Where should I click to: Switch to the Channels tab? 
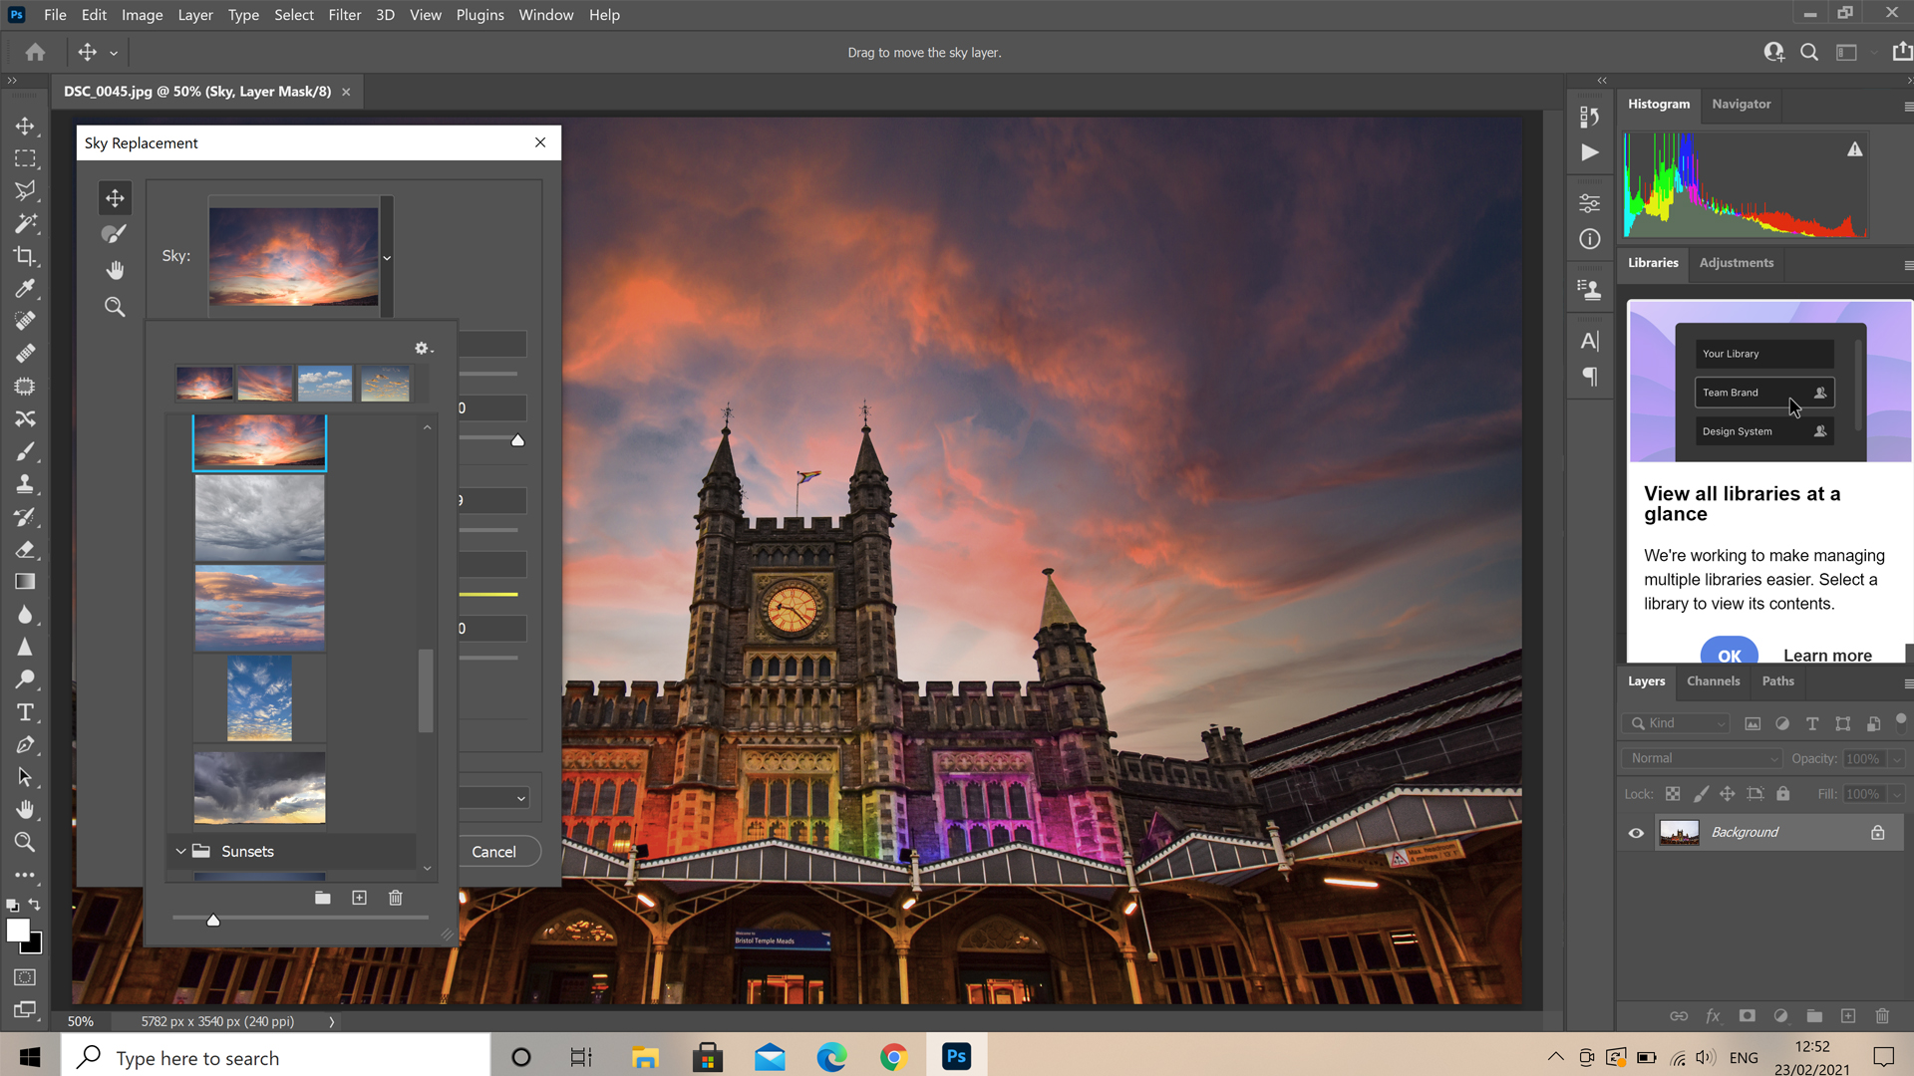click(1713, 680)
